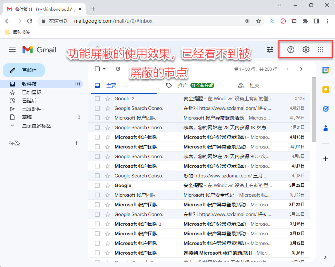Star the Microsoft email dated 4月26日
The image size is (335, 267).
coord(108,118)
